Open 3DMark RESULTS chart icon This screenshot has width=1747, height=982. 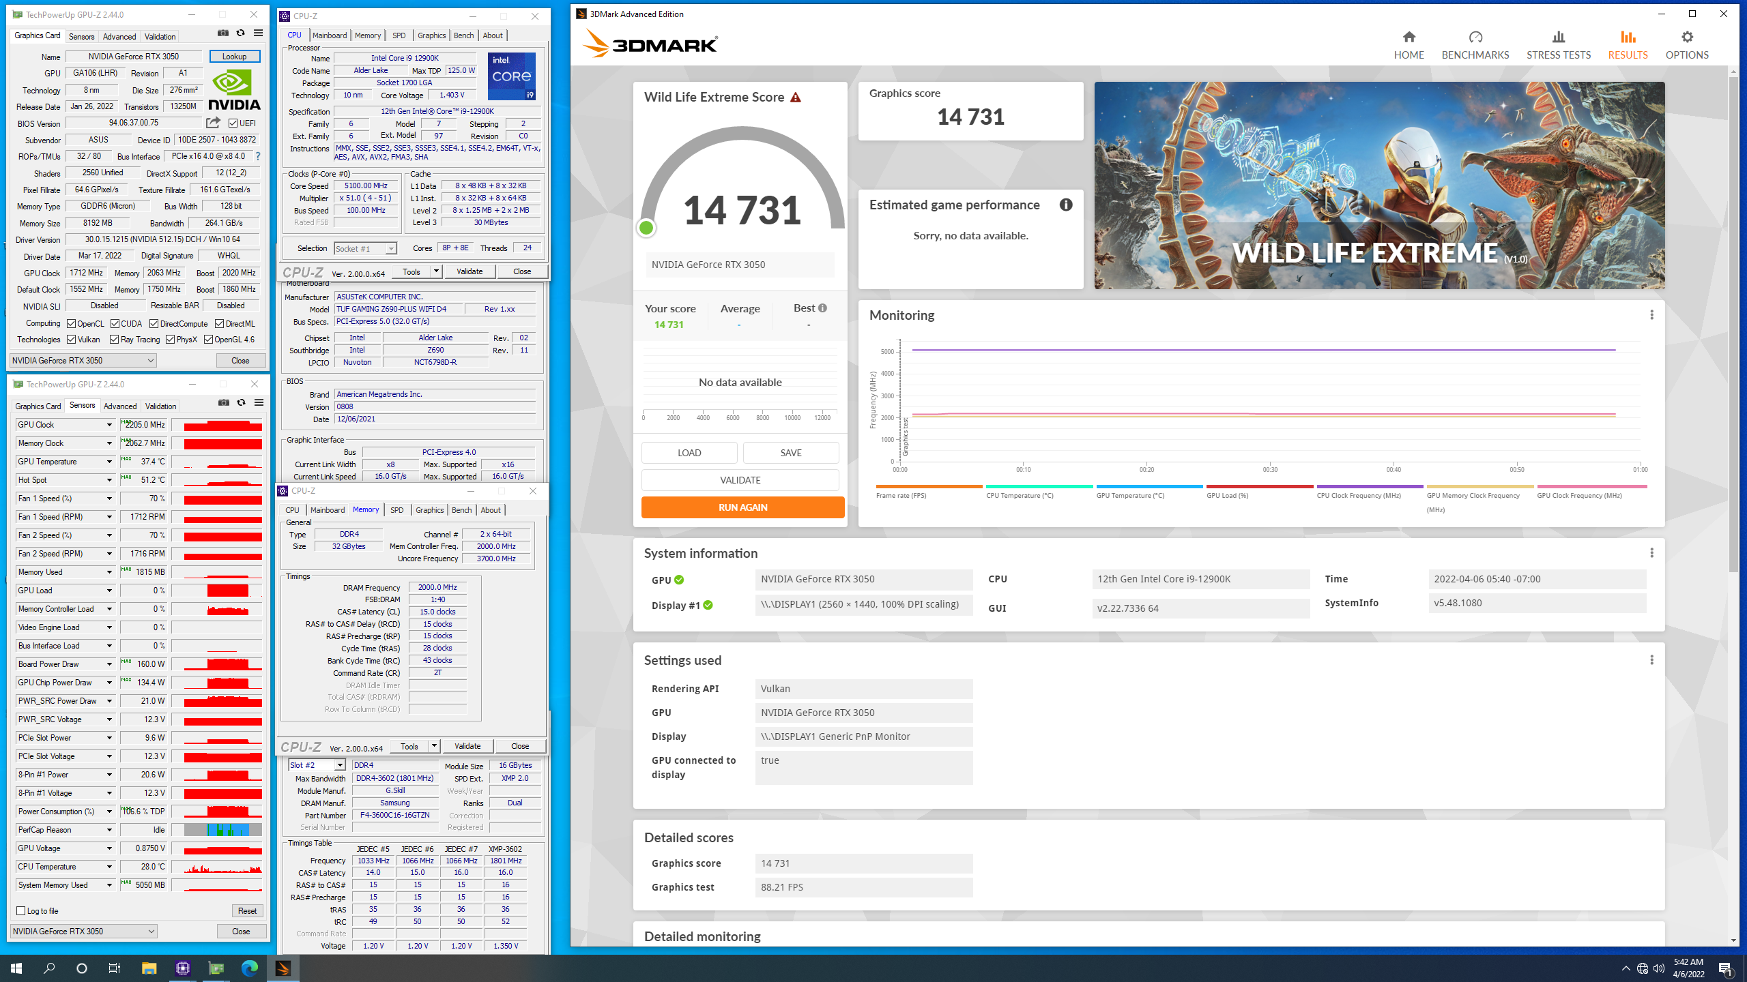1628,37
